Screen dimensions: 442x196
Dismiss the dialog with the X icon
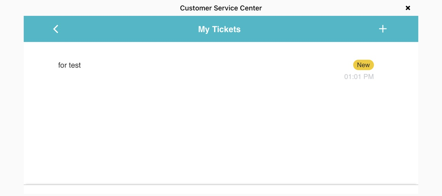408,8
